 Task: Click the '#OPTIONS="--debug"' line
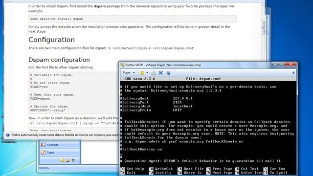coord(47,110)
